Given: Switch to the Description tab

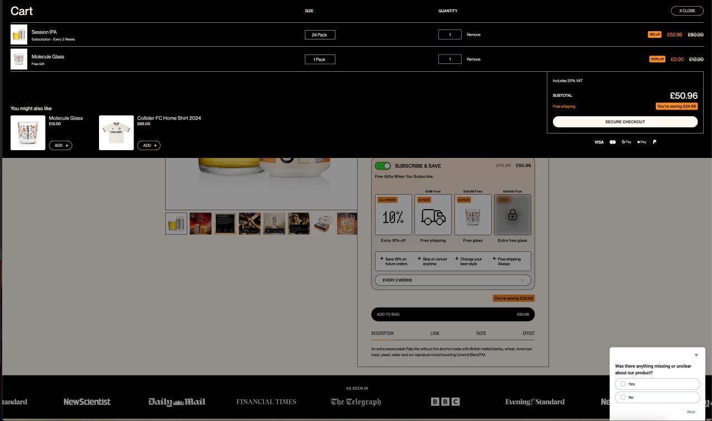Looking at the screenshot, I should (x=383, y=334).
